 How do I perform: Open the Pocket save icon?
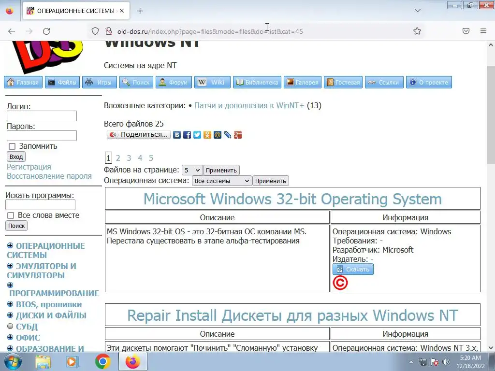click(466, 31)
